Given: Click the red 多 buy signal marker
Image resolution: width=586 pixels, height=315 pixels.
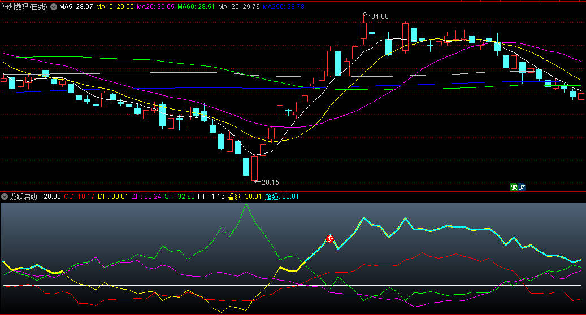Looking at the screenshot, I should 330,239.
